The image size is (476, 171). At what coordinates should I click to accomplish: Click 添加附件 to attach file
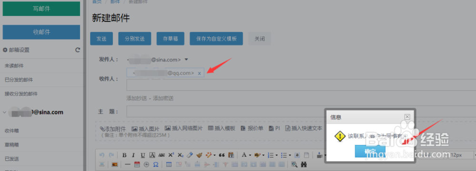tap(112, 129)
